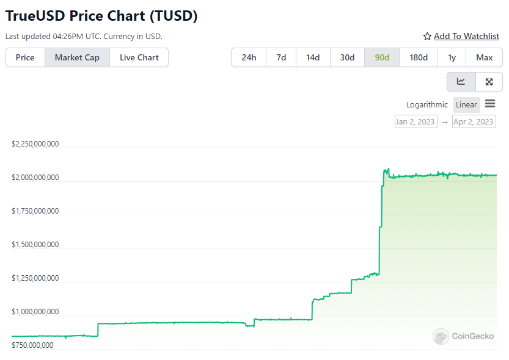Choose the 14d time range

tap(313, 58)
